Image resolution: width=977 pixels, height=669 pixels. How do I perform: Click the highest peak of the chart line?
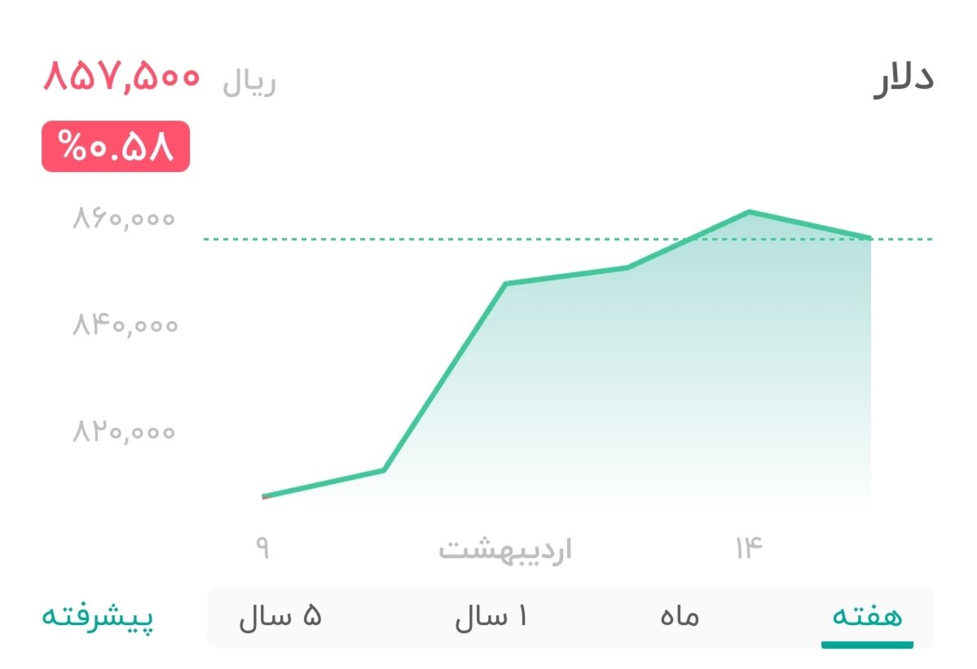(749, 213)
